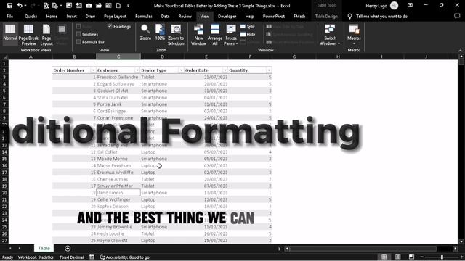Switch to Page Layout view in status bar
Image resolution: width=465 pixels, height=261 pixels.
tap(398, 257)
